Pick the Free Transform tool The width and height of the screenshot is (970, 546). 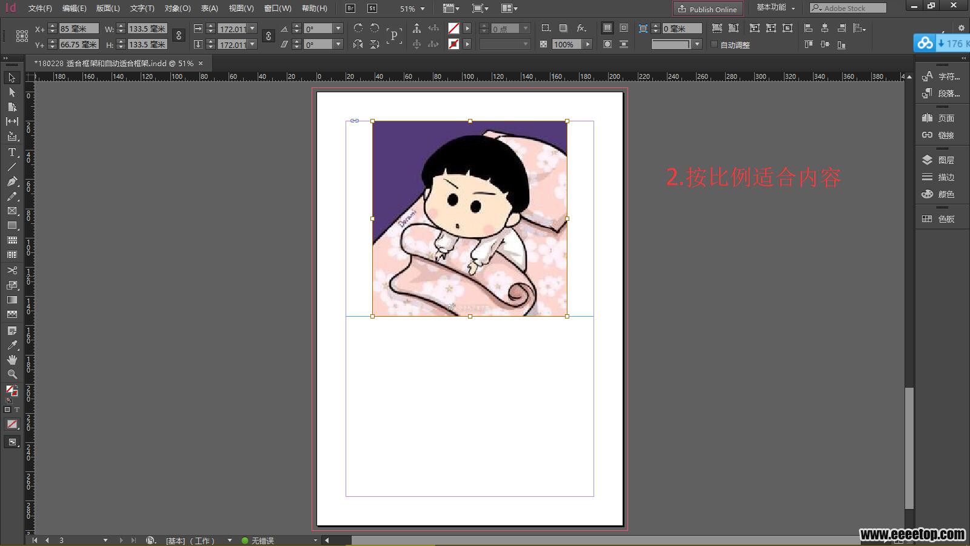pyautogui.click(x=12, y=285)
